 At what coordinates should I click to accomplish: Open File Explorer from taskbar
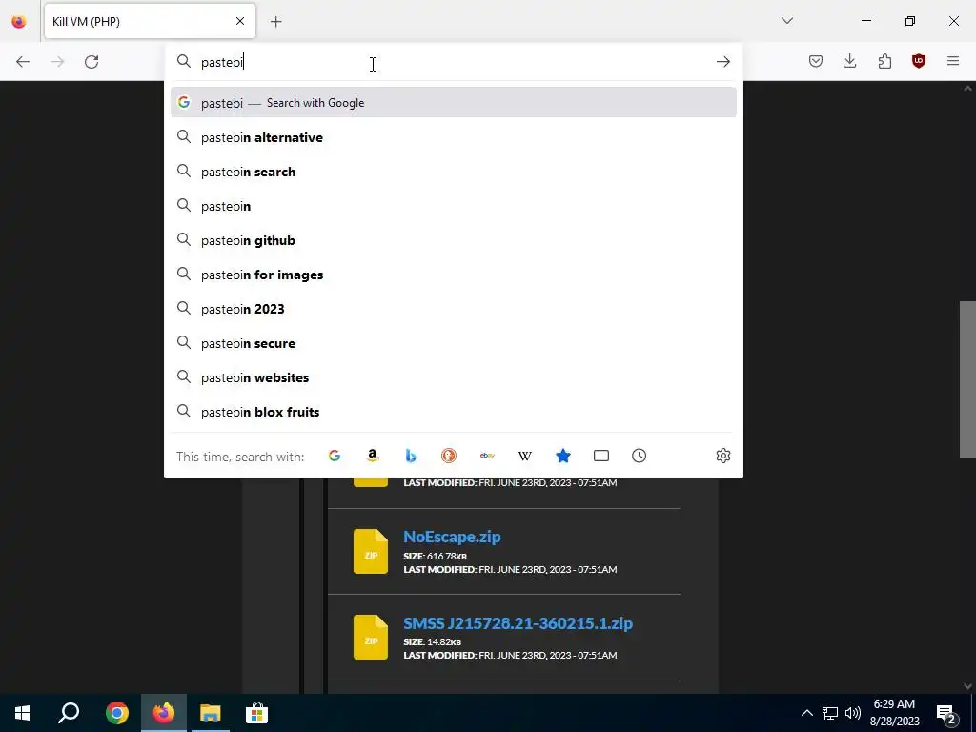click(211, 713)
